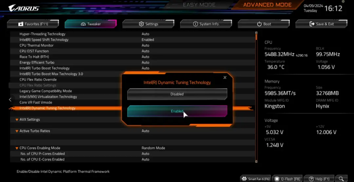354x182 pixels.
Task: Click the Q-Flash chip icon
Action: pyautogui.click(x=277, y=179)
